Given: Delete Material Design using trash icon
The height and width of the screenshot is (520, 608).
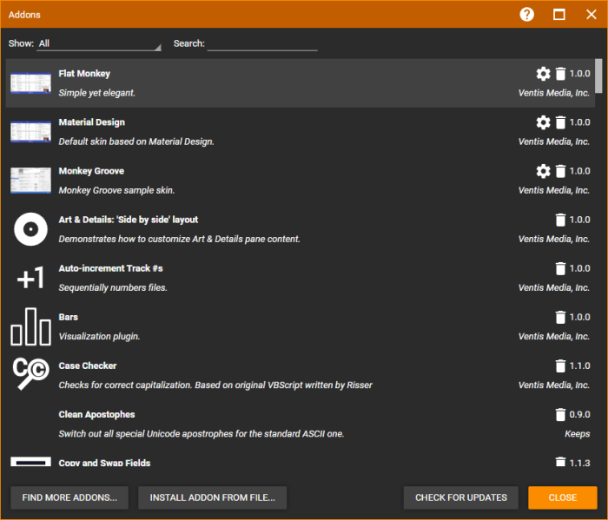Looking at the screenshot, I should [560, 122].
